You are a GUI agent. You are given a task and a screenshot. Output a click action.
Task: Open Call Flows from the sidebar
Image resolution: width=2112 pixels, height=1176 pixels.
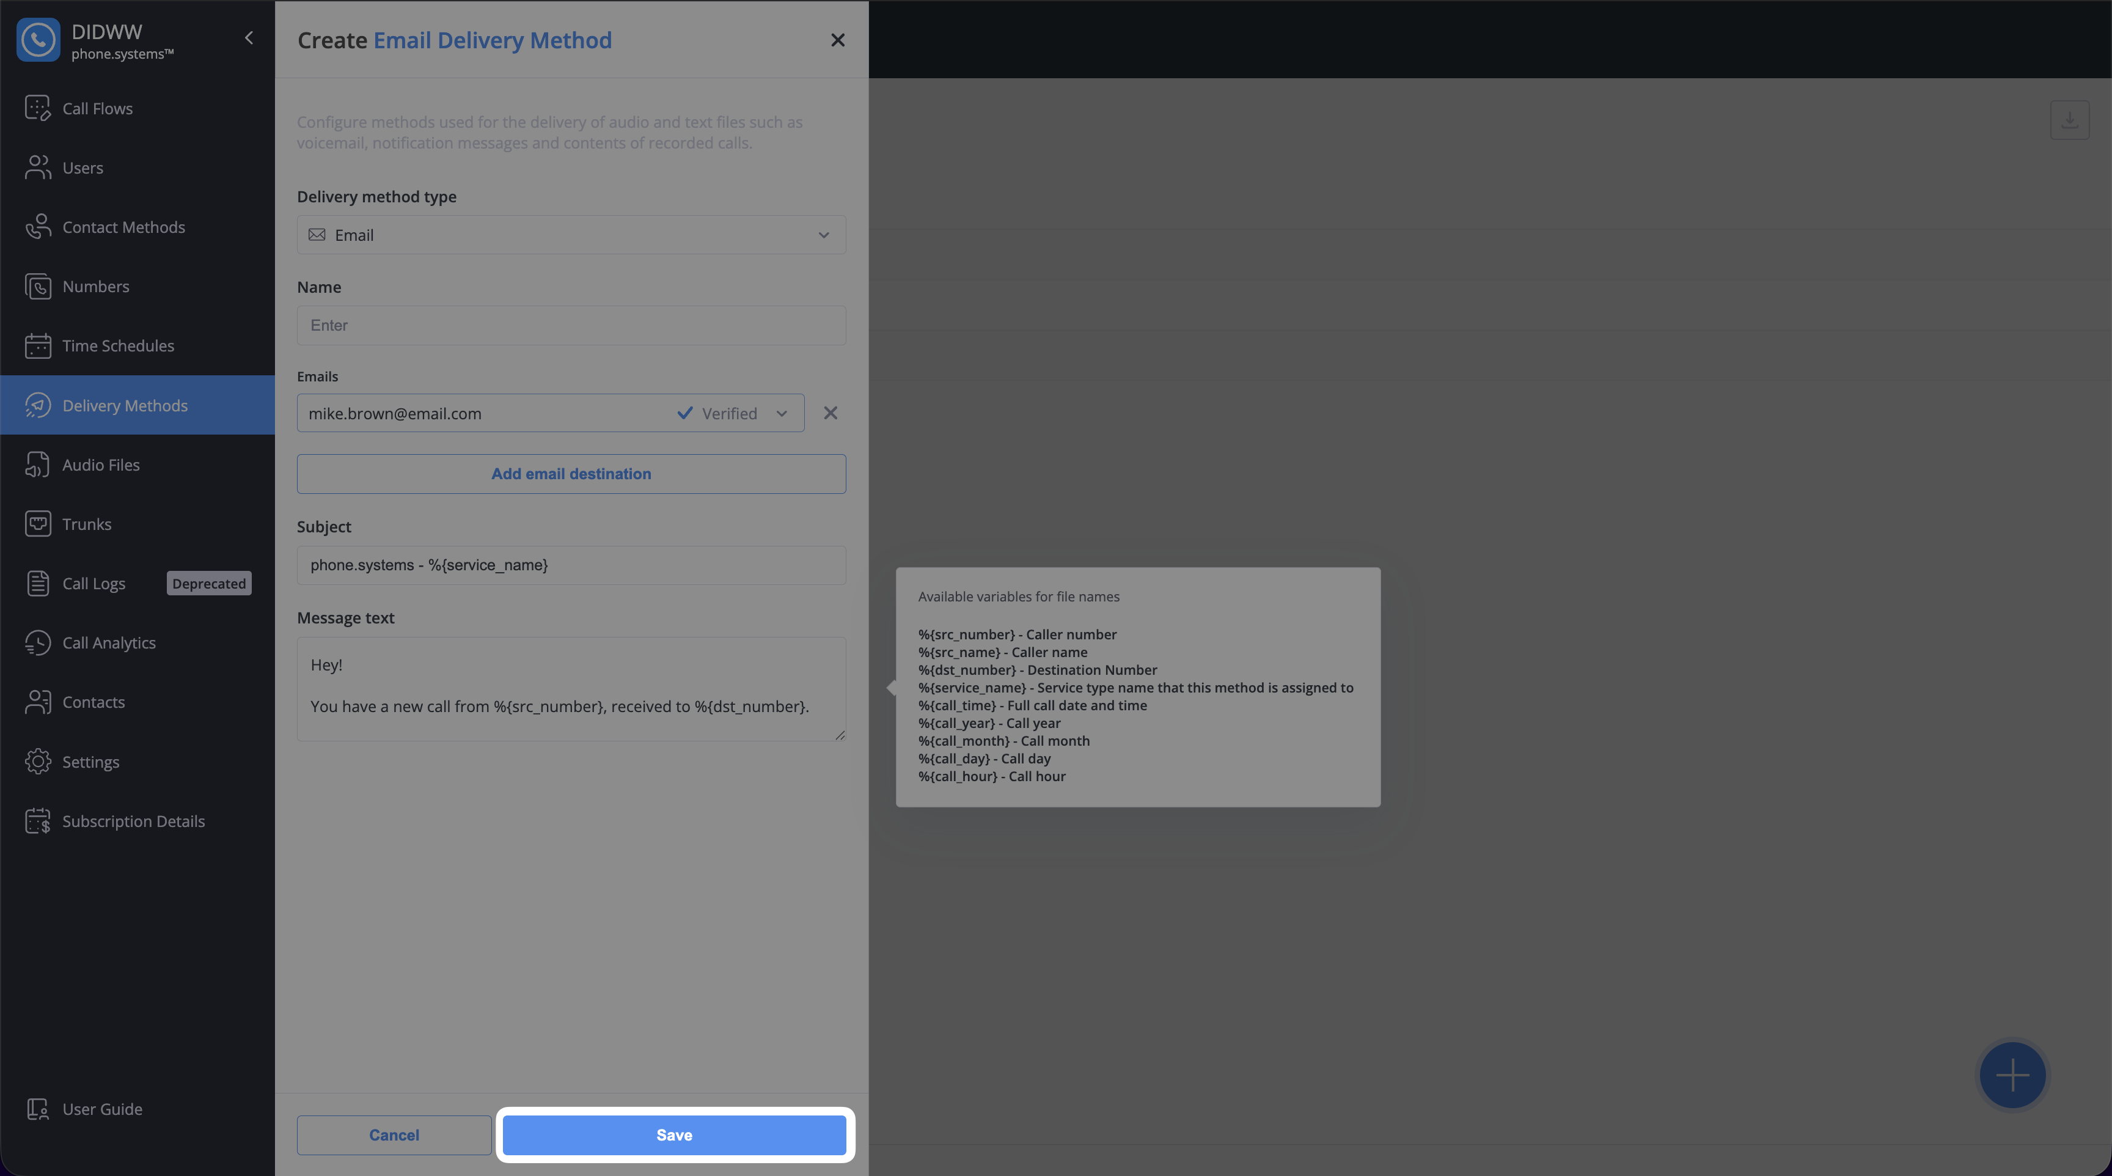(97, 108)
